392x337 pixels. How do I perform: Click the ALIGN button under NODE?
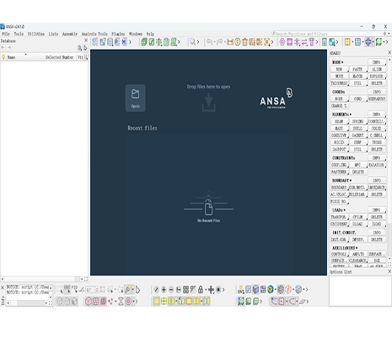(x=377, y=69)
